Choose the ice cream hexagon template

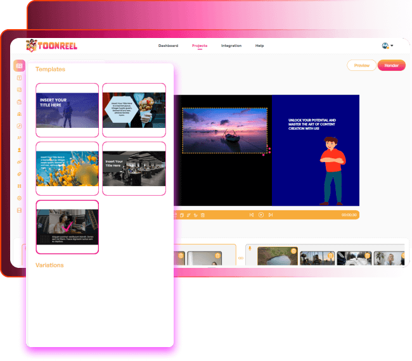[134, 110]
